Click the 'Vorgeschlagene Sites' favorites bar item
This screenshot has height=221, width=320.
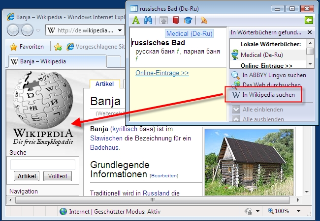click(96, 47)
